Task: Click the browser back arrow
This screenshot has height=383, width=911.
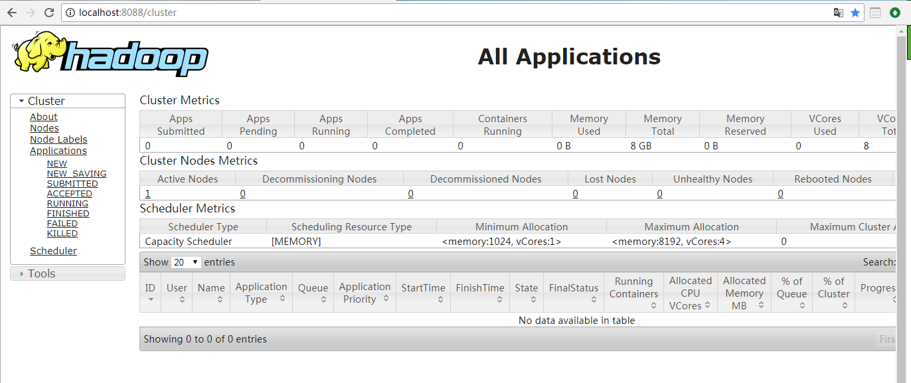Action: [x=11, y=13]
